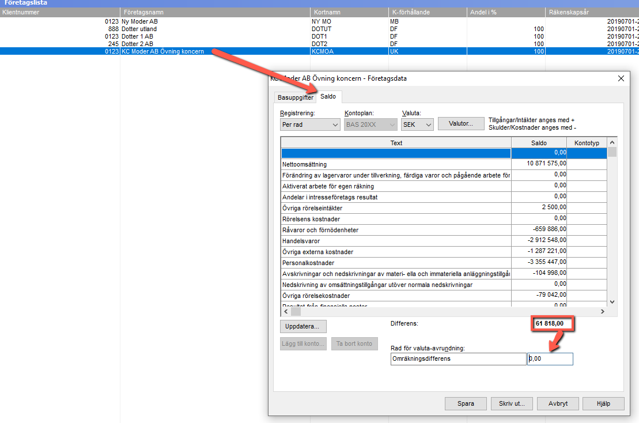Click the valuta-avrundning amount field
The width and height of the screenshot is (639, 423).
550,358
